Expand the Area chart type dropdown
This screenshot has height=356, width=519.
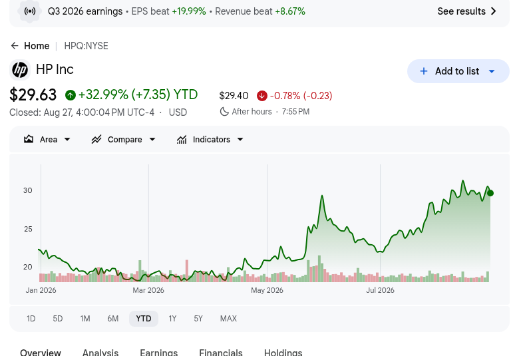[67, 140]
